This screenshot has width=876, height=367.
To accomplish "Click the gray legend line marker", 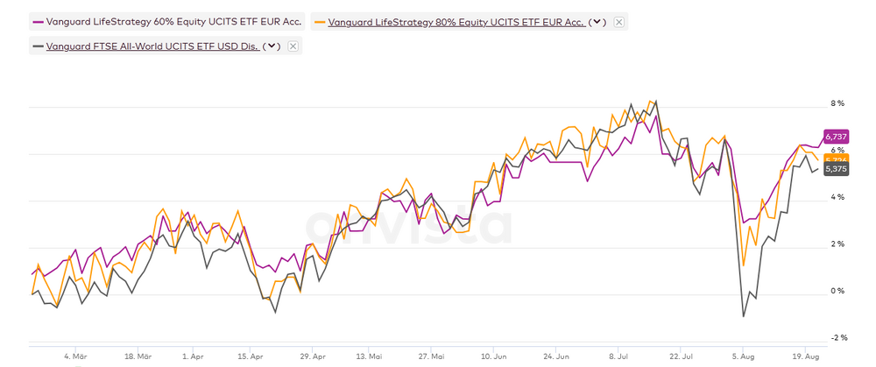I will tap(38, 46).
